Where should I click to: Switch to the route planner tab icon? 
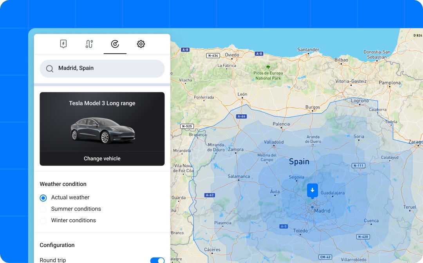(x=89, y=44)
